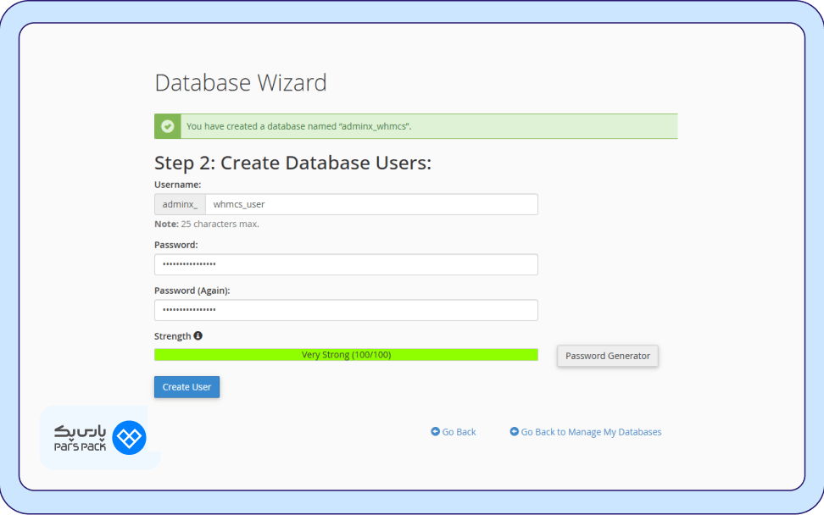
Task: Click the info icon beside Strength label
Action: point(198,335)
